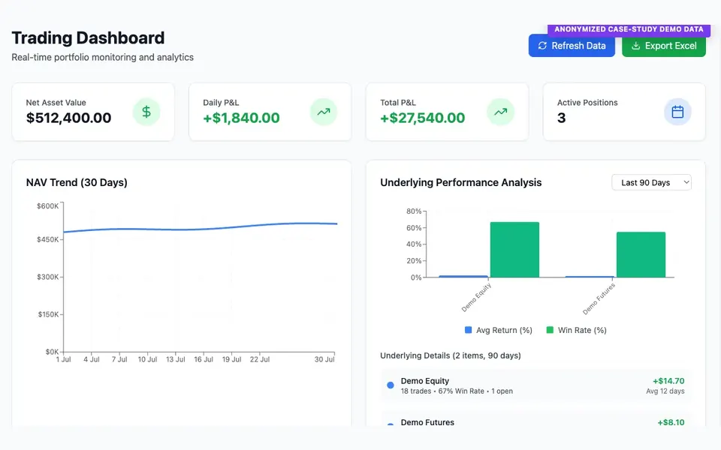Click the +$14.70 value
Image resolution: width=721 pixels, height=450 pixels.
coord(668,381)
